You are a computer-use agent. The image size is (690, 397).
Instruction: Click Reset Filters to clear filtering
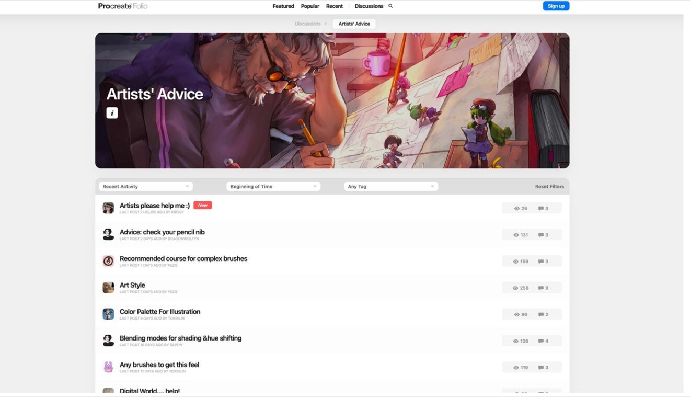549,186
